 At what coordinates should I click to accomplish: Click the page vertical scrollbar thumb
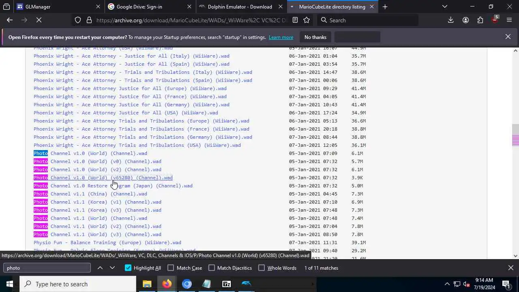click(515, 135)
